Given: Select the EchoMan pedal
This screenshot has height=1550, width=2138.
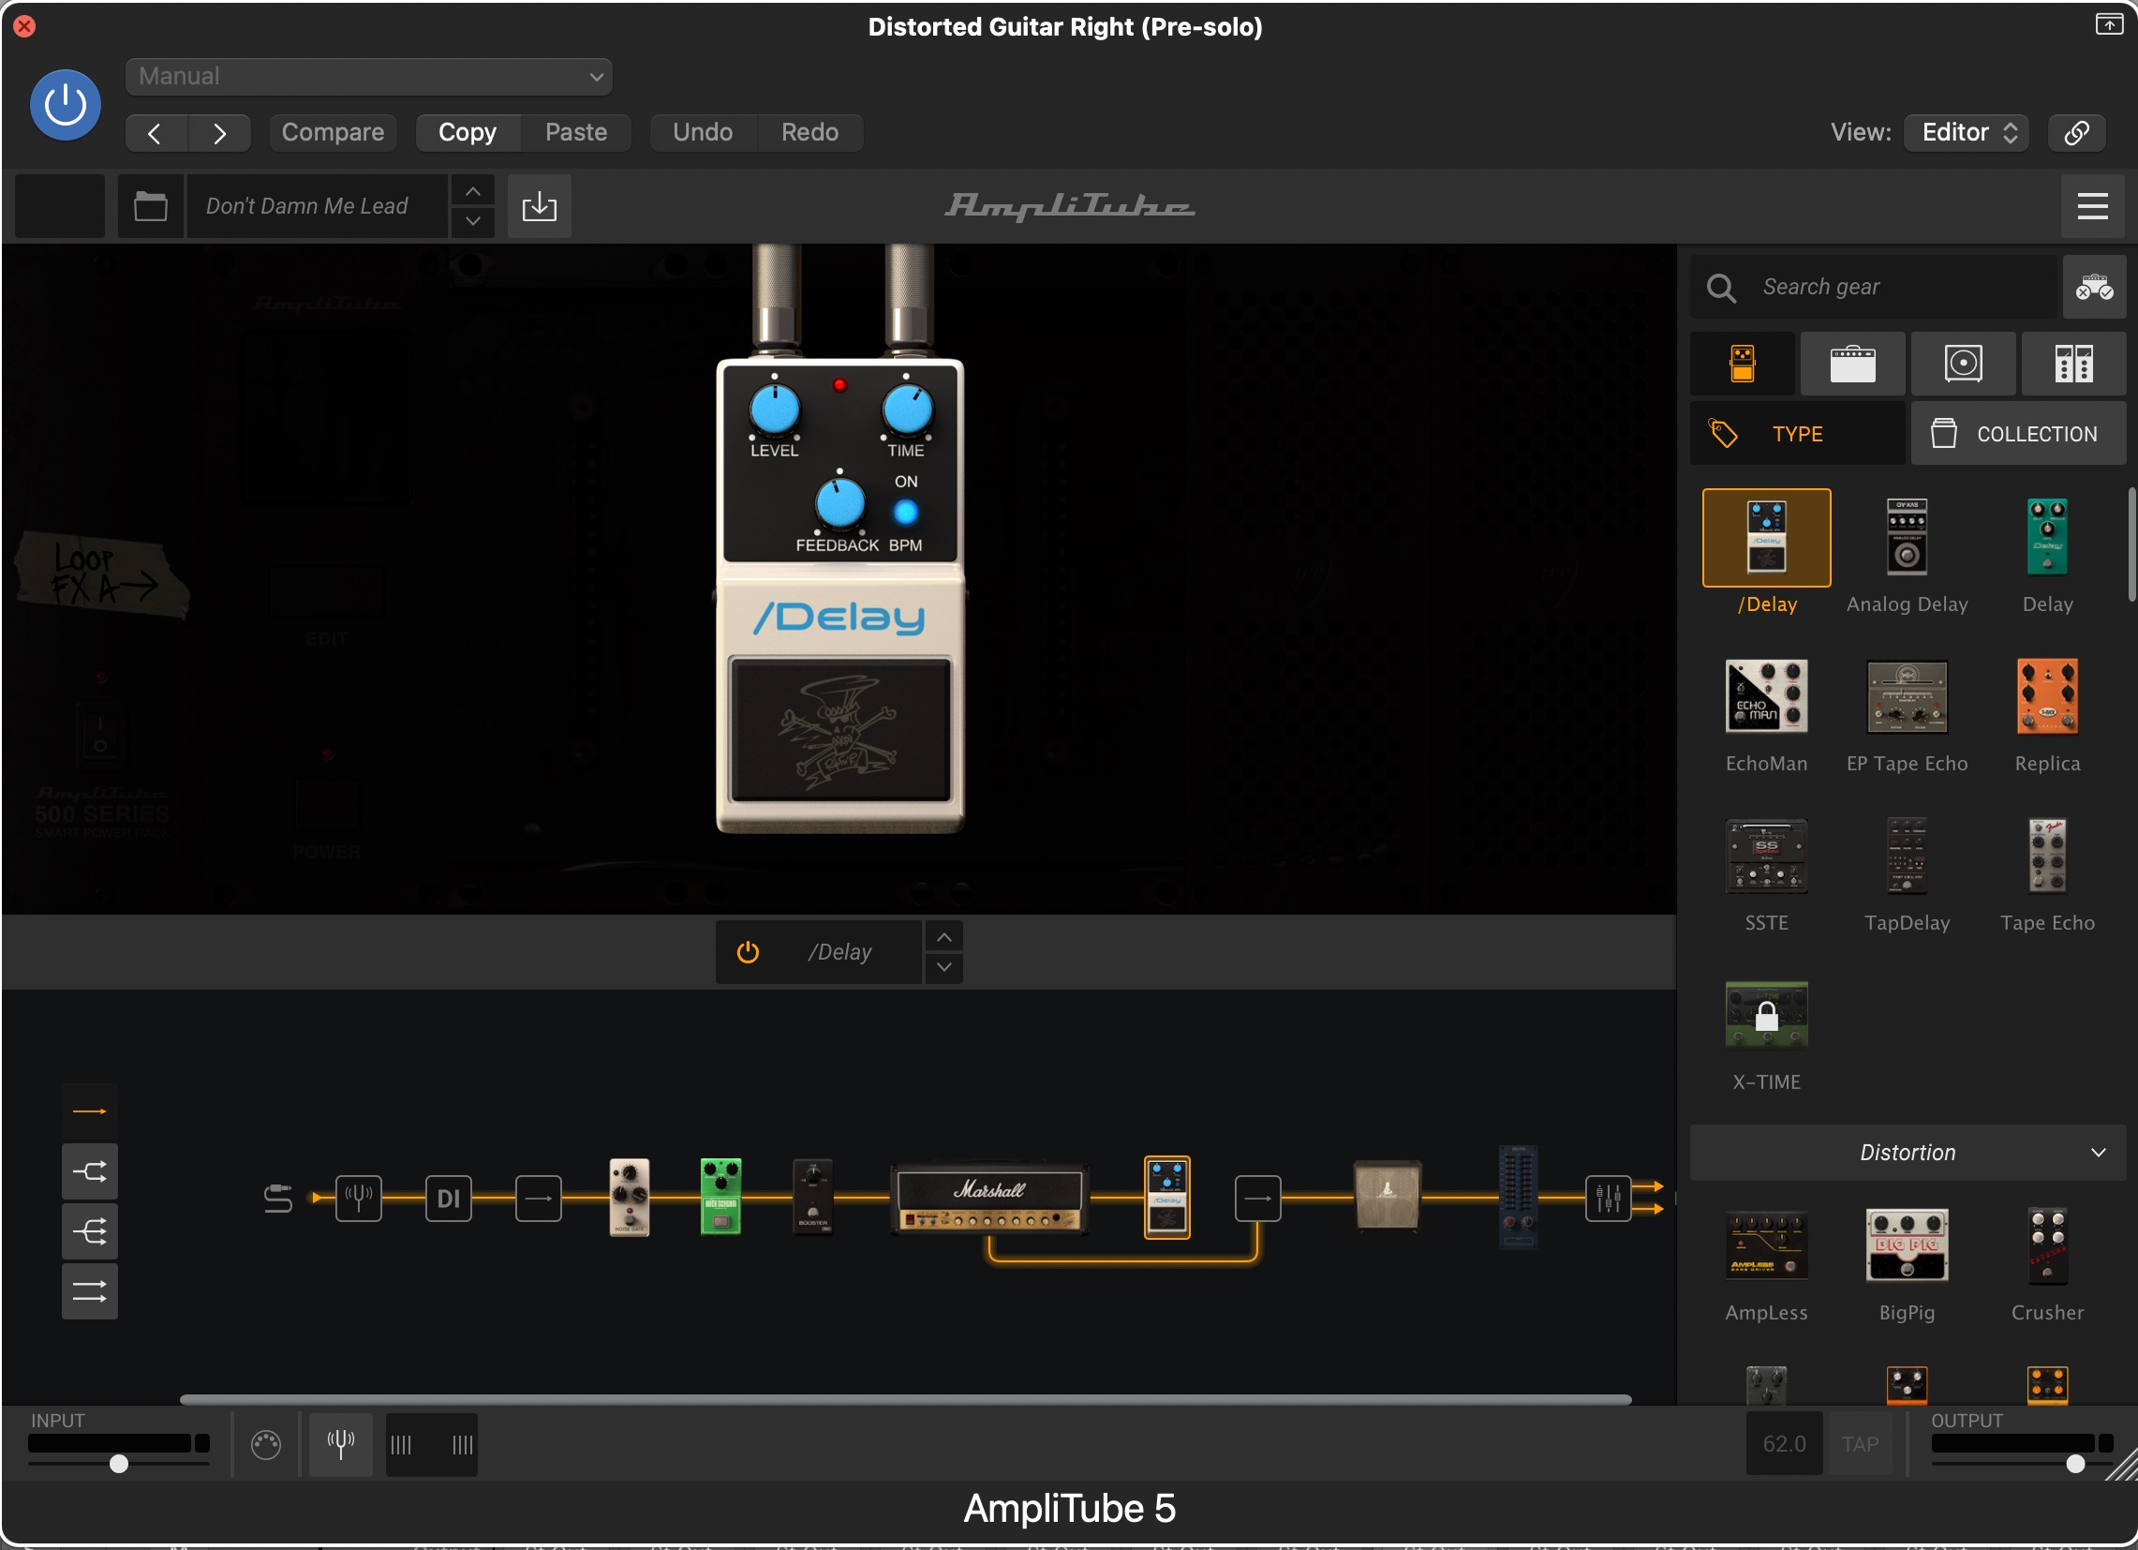Looking at the screenshot, I should click(1767, 698).
